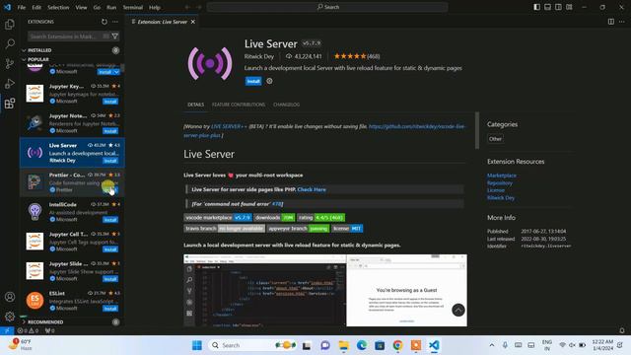
Task: Open the Selection menu
Action: pos(58,7)
